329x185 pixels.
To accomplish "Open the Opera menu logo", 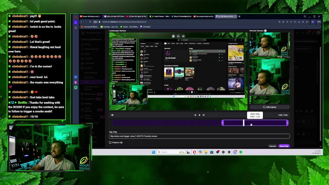I will coord(76,17).
